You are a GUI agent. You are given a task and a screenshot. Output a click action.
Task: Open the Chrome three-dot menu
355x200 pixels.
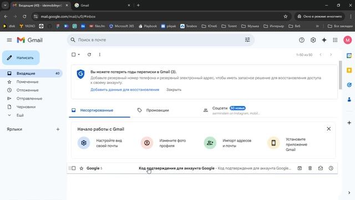[x=351, y=16]
